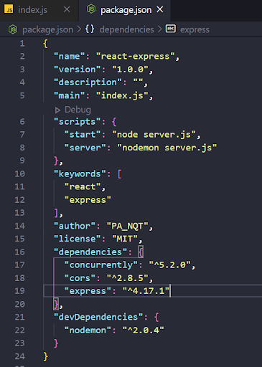262x367 pixels.
Task: Click the Node icon on package.json tab
Action: [x=91, y=9]
